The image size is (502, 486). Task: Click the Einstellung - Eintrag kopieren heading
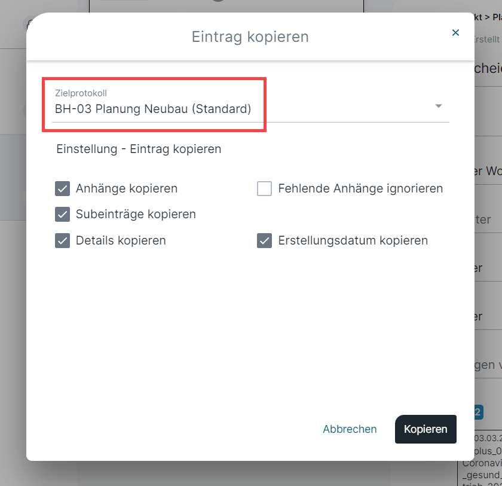pos(139,149)
